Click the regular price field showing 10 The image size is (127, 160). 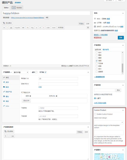click(58, 78)
